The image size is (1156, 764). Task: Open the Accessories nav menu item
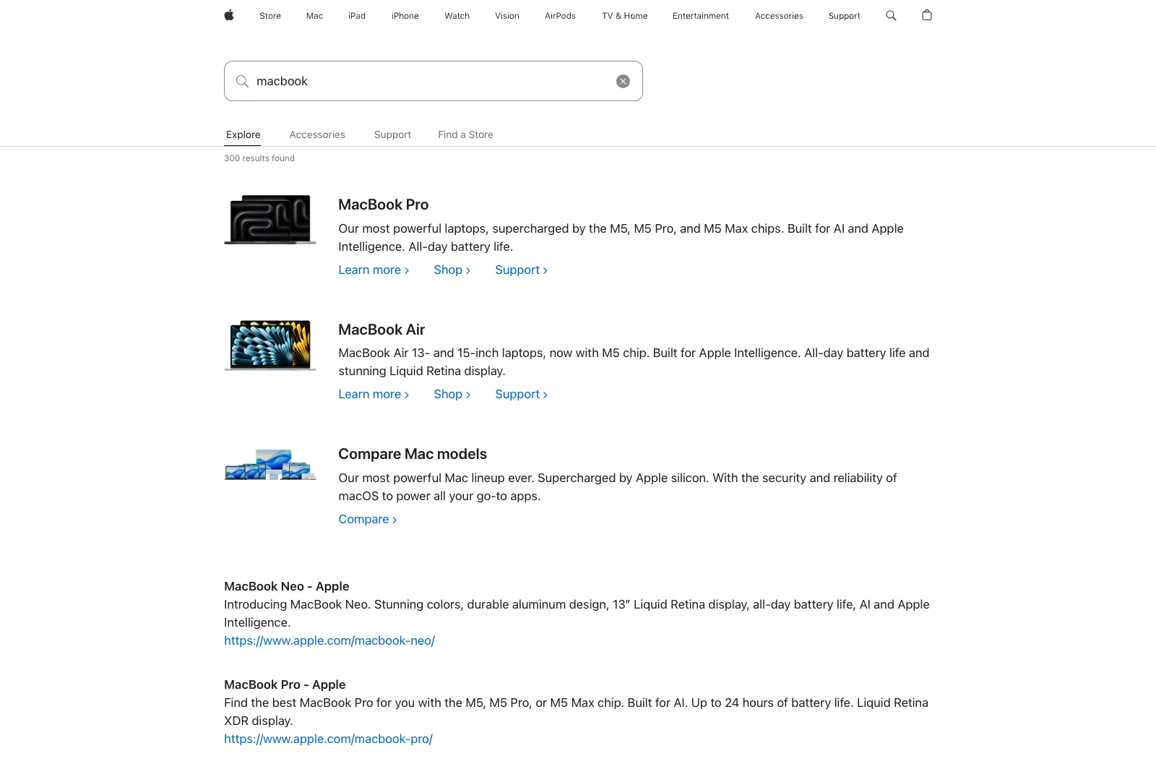(779, 16)
